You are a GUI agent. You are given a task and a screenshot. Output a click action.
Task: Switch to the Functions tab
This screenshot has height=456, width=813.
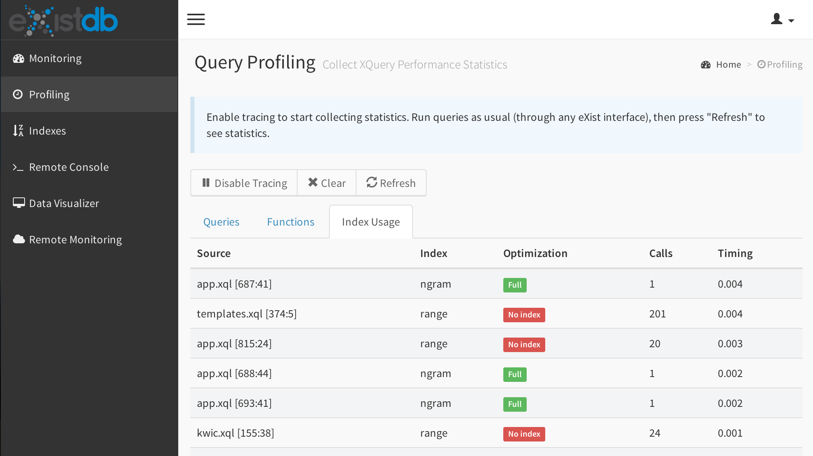290,221
